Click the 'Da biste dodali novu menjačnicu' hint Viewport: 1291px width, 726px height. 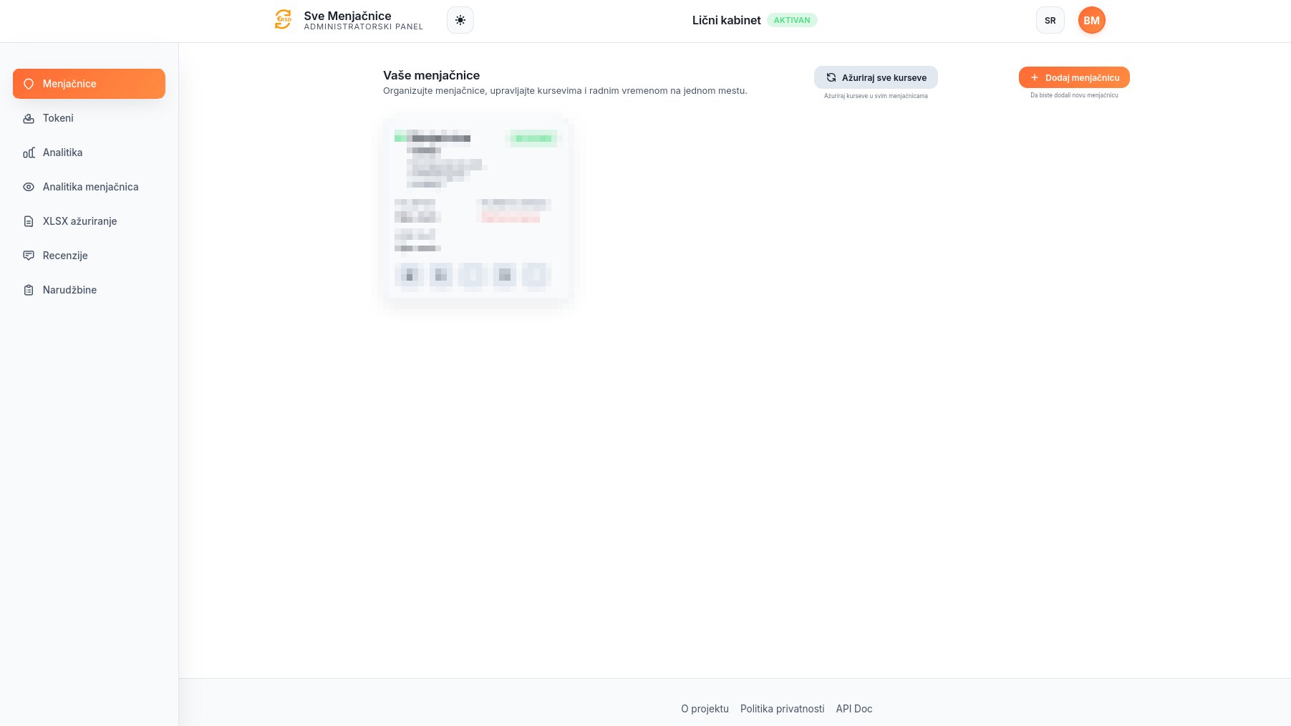pyautogui.click(x=1074, y=95)
